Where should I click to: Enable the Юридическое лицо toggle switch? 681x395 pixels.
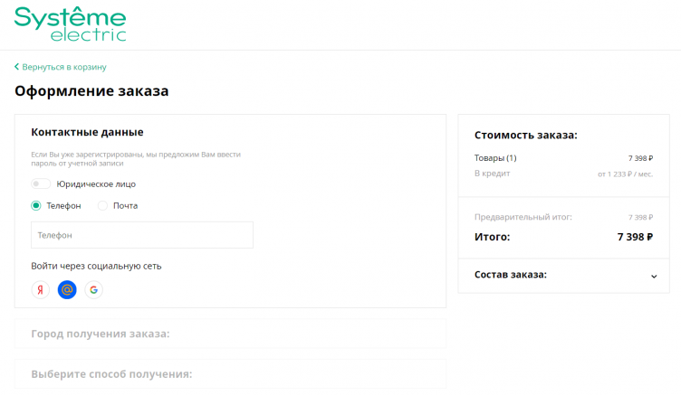coord(40,183)
